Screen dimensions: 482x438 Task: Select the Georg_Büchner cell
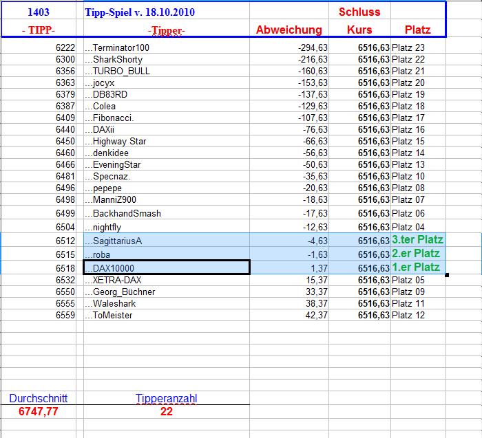[x=167, y=292]
